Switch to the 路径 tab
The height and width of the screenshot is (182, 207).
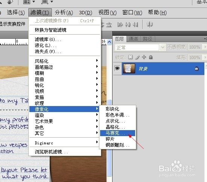coord(148,39)
